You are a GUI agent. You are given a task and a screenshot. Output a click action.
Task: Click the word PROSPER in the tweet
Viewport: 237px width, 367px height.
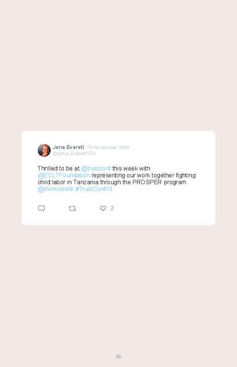click(x=147, y=182)
